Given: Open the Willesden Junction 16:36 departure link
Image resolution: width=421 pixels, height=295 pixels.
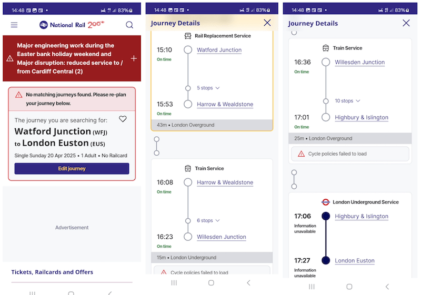Looking at the screenshot, I should [x=359, y=62].
